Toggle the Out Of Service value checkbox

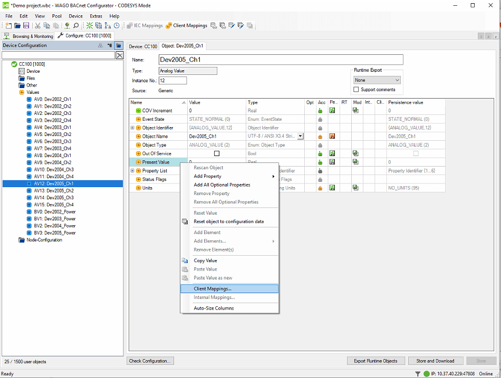point(217,153)
